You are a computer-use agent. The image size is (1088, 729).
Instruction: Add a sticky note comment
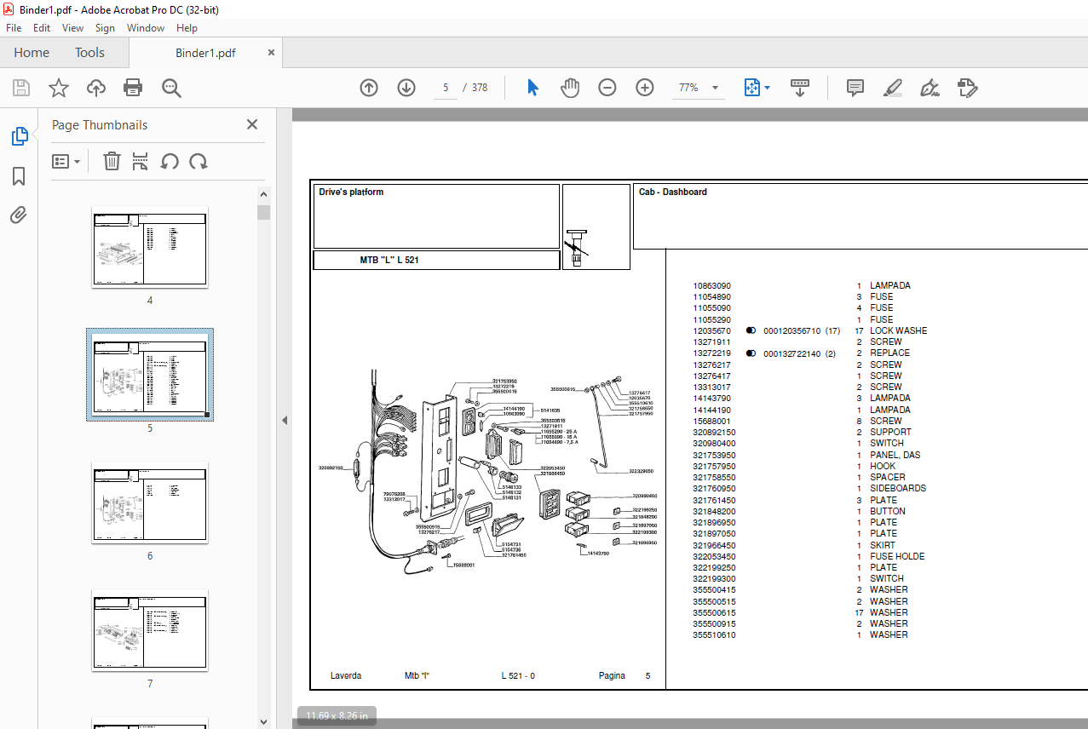pos(855,88)
